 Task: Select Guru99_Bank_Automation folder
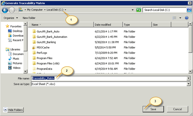[x=52, y=37]
